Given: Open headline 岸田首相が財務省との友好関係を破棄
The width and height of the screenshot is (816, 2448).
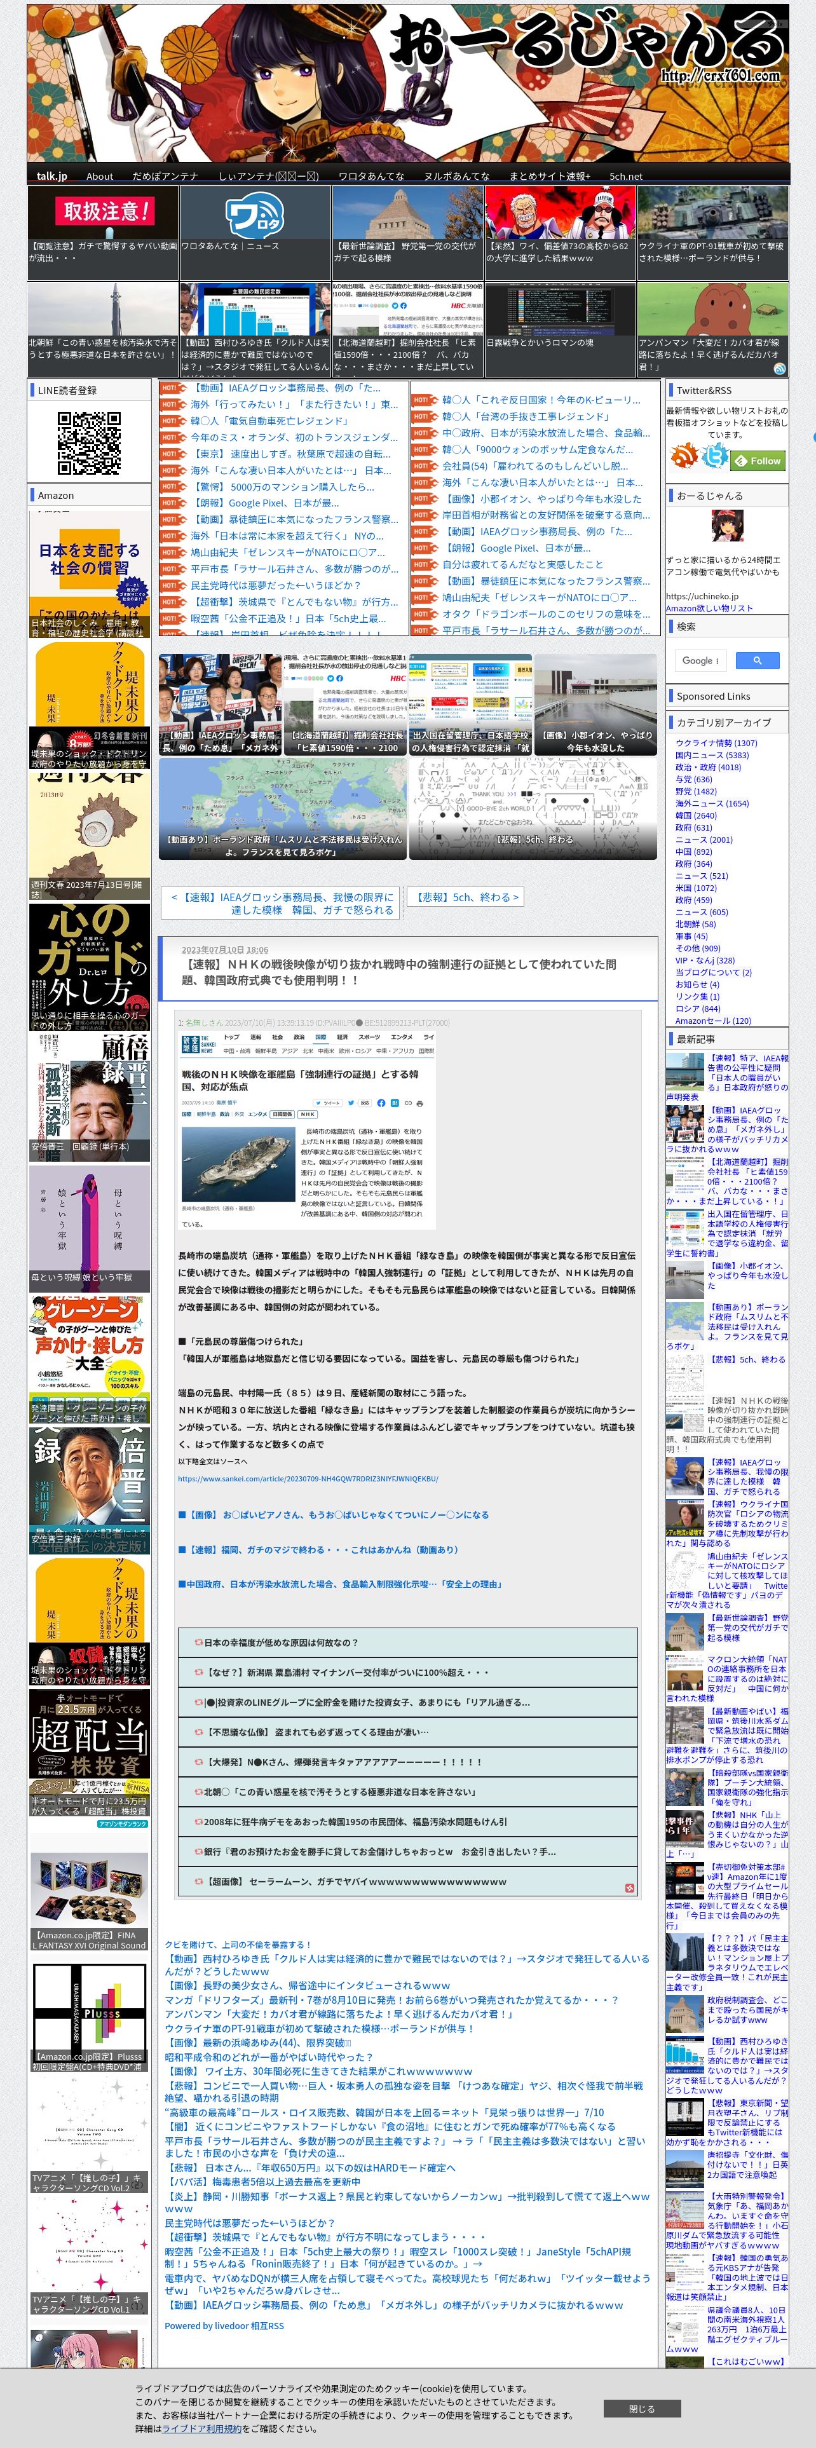Looking at the screenshot, I should (546, 515).
